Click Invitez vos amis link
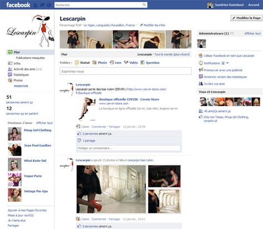This screenshot has width=263, height=229. [x=214, y=84]
